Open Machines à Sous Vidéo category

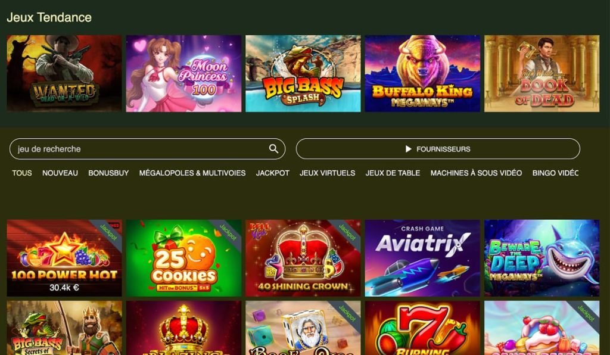[476, 173]
